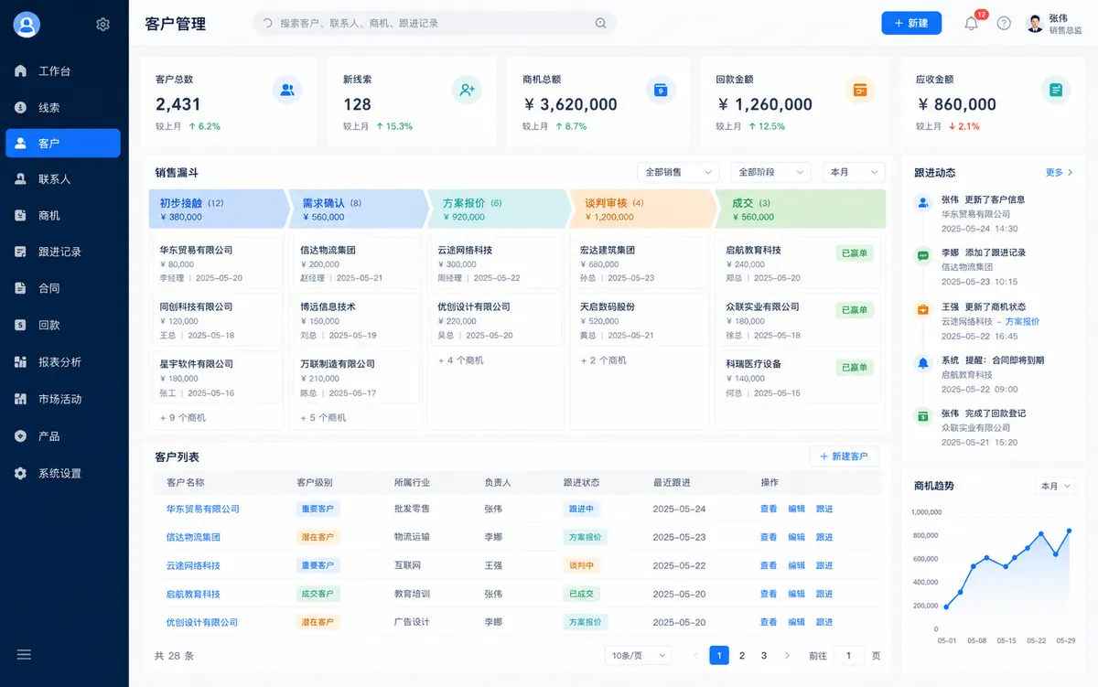Click the 应收金额 card green icon
Image resolution: width=1098 pixels, height=687 pixels.
tap(1056, 90)
